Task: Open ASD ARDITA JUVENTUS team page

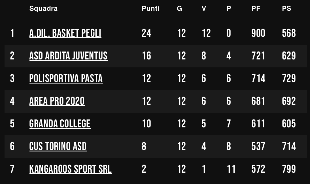Action: 68,56
